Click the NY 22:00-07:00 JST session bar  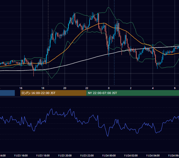tap(132, 93)
